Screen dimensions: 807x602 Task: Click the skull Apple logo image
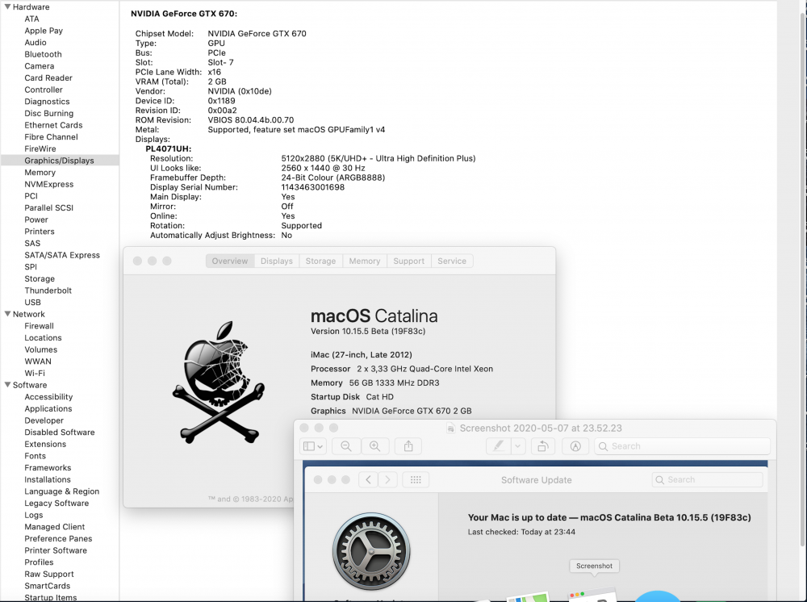(218, 383)
